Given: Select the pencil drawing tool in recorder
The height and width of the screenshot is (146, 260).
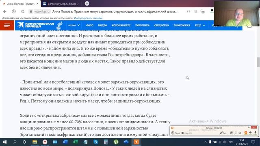Looking at the screenshot, I should pyautogui.click(x=223, y=133).
